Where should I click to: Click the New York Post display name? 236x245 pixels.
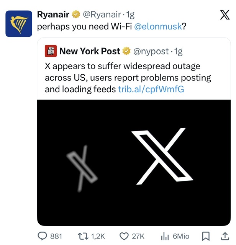90,51
